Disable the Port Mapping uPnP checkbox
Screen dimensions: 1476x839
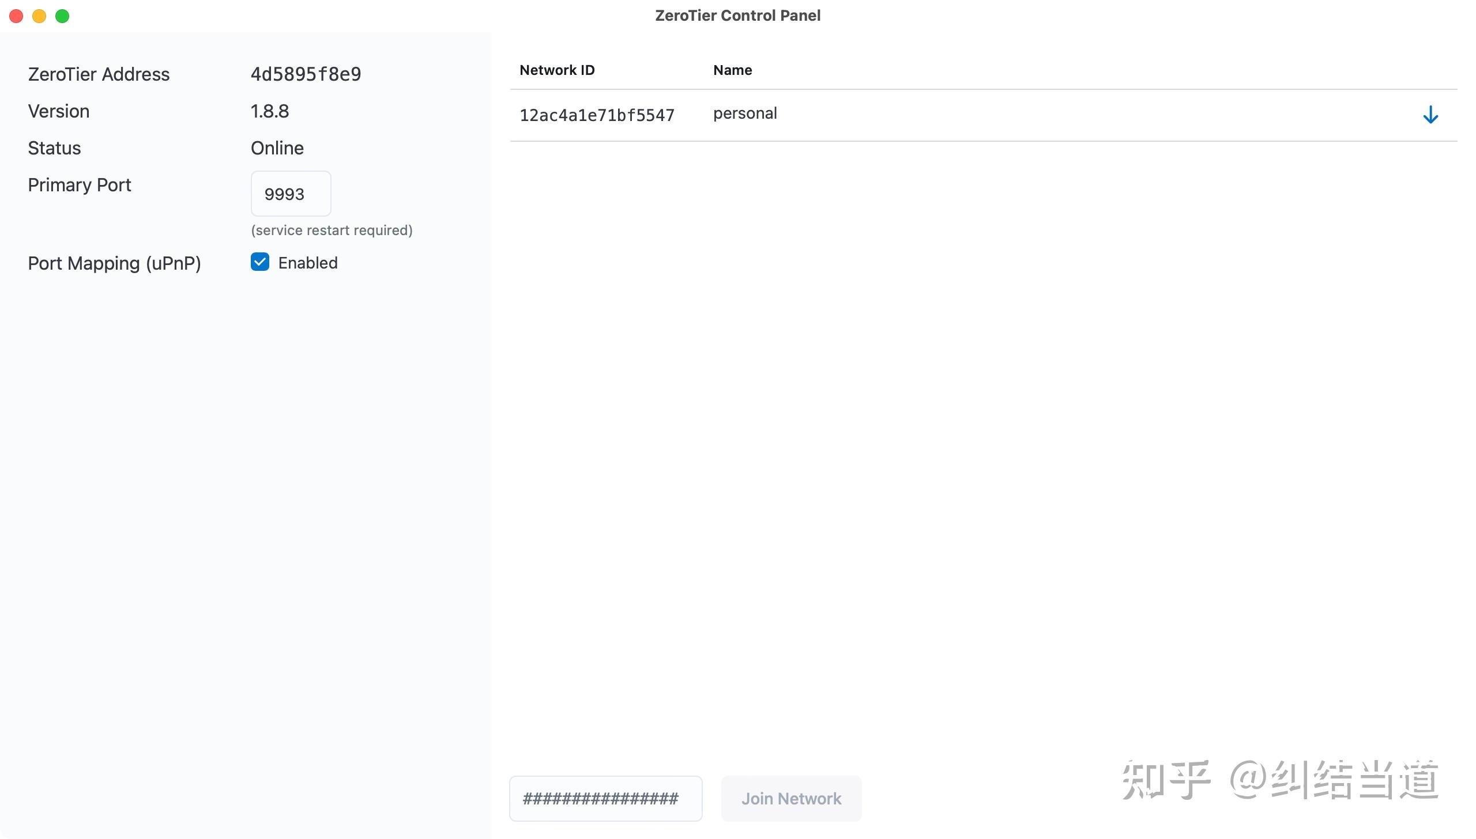click(260, 262)
